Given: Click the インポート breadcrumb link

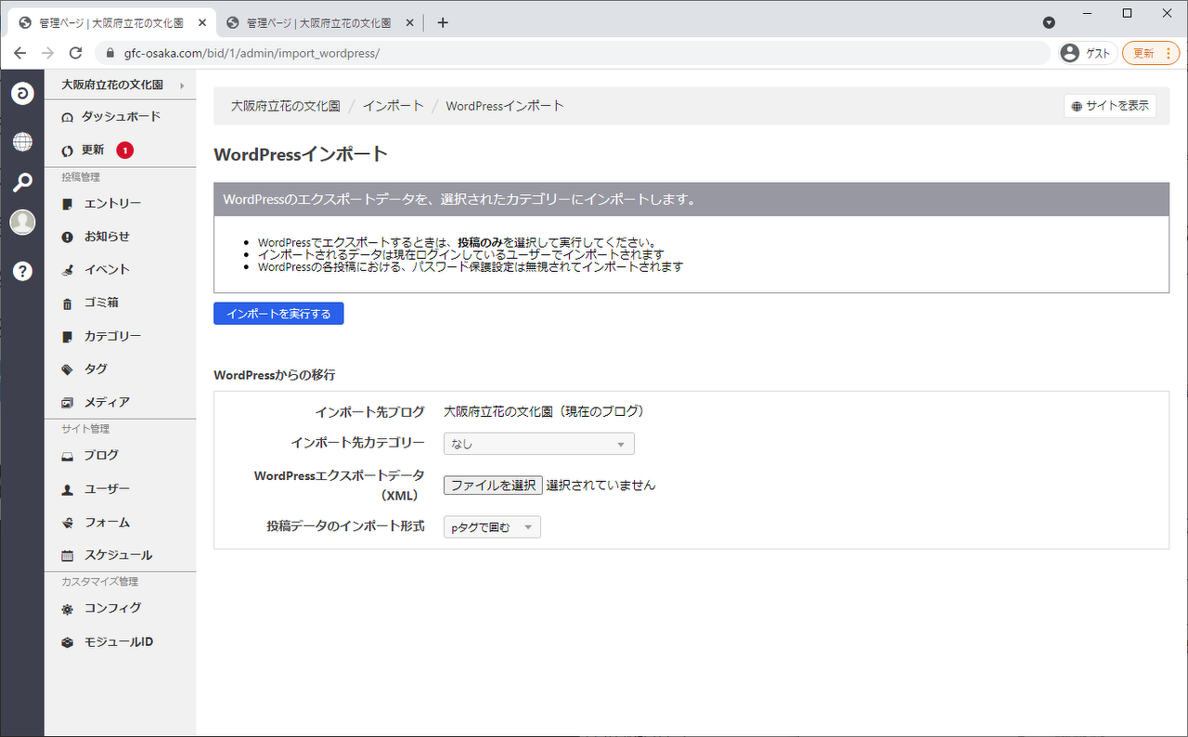Looking at the screenshot, I should click(x=393, y=106).
